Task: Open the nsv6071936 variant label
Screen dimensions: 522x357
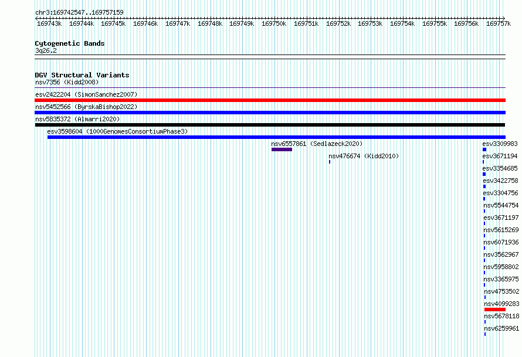Action: [501, 242]
